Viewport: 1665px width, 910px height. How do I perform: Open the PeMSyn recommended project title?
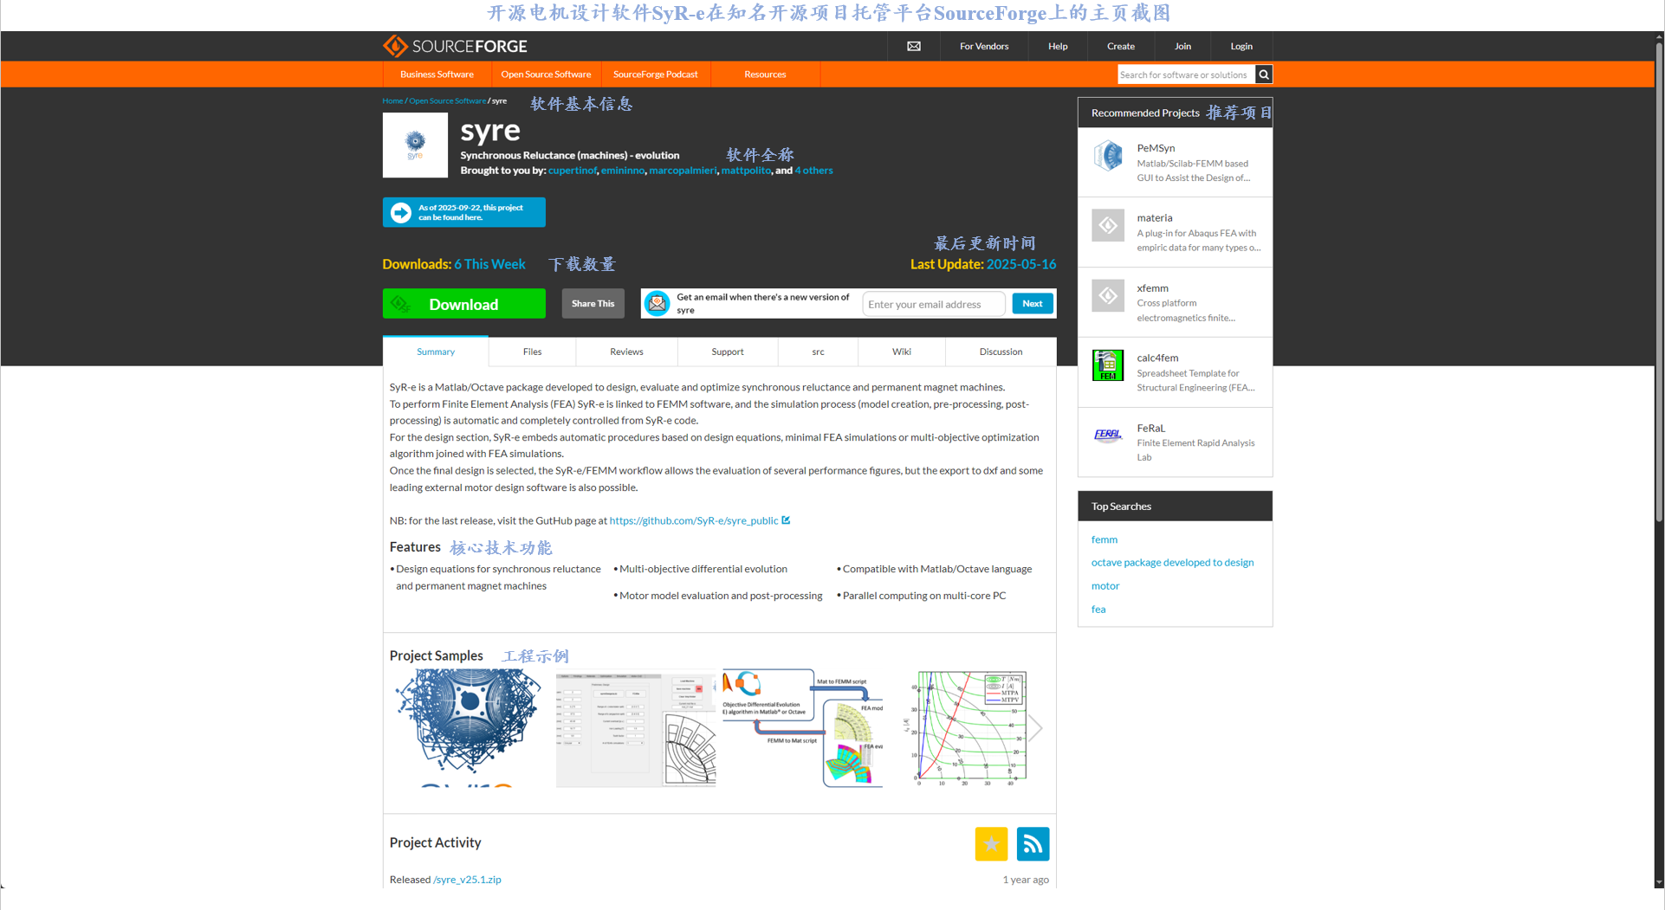tap(1156, 148)
